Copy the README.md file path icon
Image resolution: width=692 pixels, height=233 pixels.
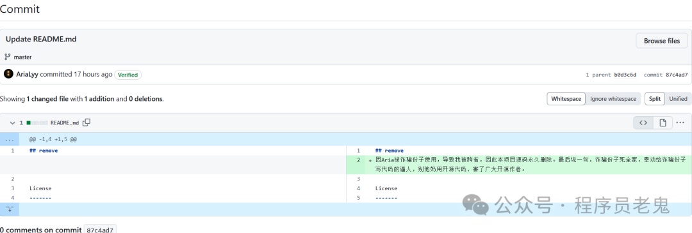point(86,123)
